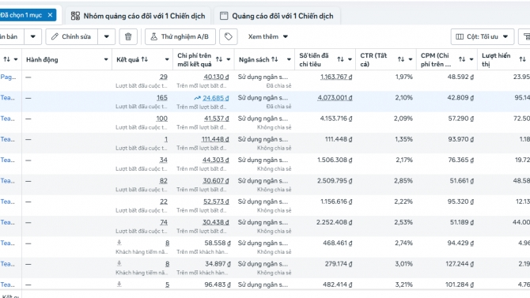Viewport: 530px width, 298px height.
Task: Click result value 100
Action: (x=161, y=119)
